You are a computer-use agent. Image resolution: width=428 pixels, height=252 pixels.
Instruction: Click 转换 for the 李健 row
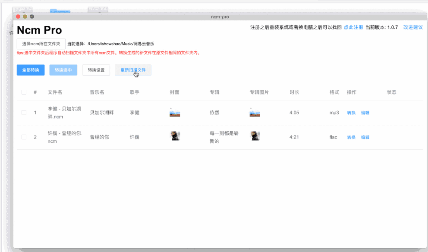coord(351,112)
